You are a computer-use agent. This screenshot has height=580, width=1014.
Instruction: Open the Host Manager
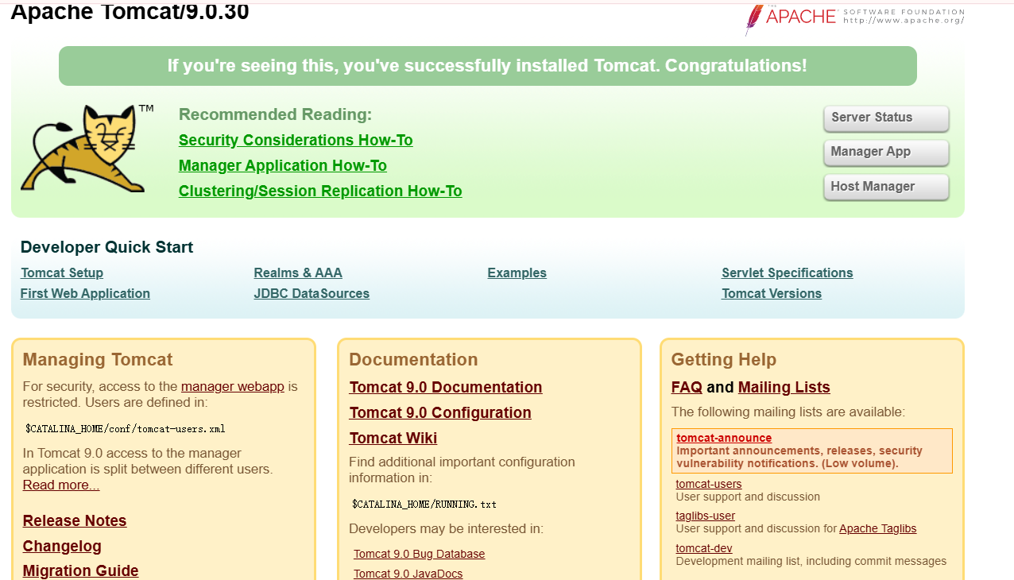coord(886,187)
